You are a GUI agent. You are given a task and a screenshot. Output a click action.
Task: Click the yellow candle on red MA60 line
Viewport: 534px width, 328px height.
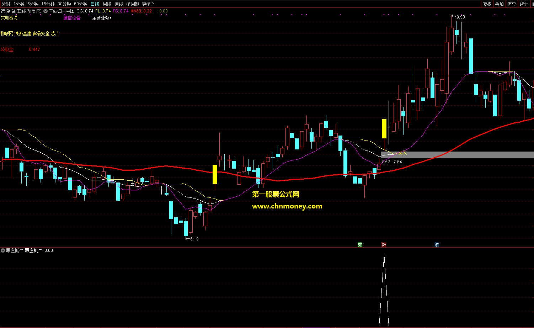pos(215,174)
